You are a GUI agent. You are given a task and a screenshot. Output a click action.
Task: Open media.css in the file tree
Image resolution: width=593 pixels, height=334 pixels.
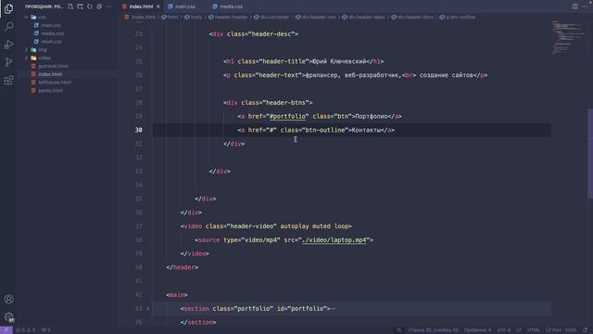pos(53,33)
